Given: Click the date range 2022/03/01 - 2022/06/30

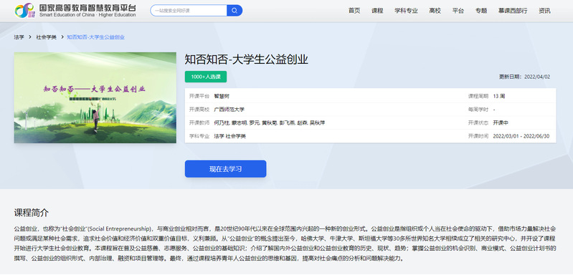Looking at the screenshot, I should [521, 136].
